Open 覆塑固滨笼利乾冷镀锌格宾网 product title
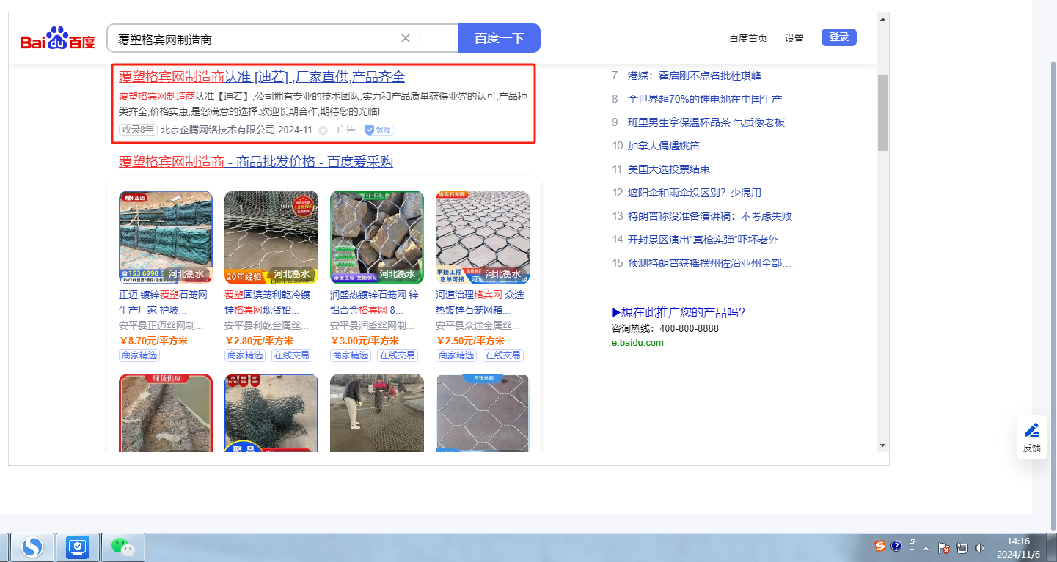1057x562 pixels. coord(268,302)
